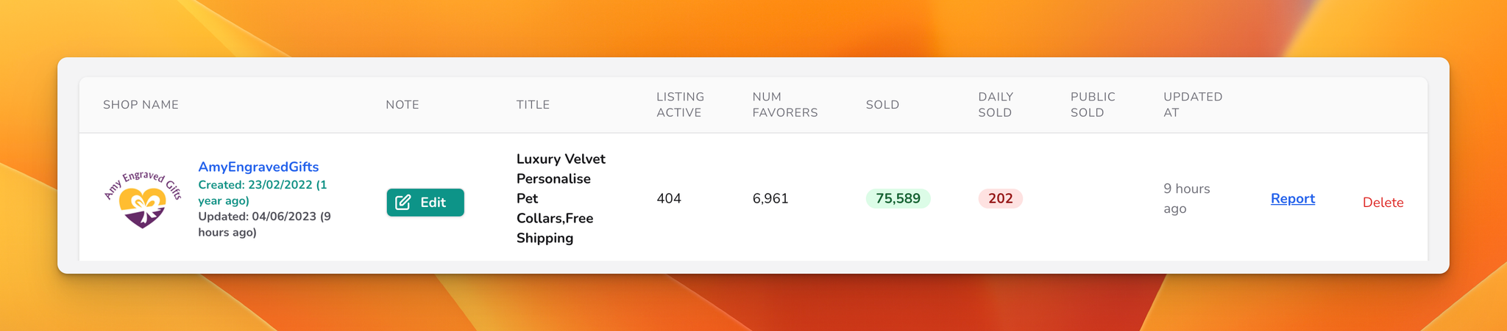This screenshot has width=1507, height=331.
Task: Sort by Num Favorers column header
Action: pyautogui.click(x=784, y=104)
